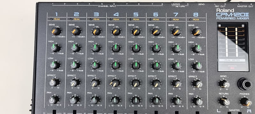Click the CHANNEL INPUT label

coord(107,6)
